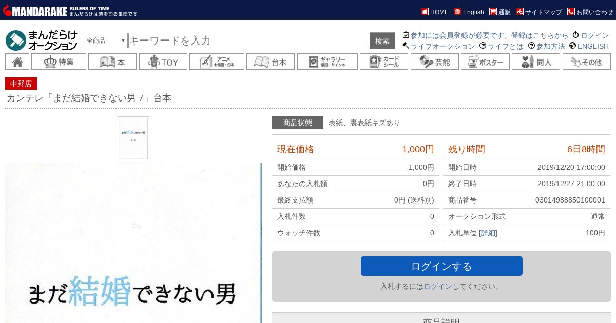Open the 芸能 entertainment category
Image resolution: width=616 pixels, height=323 pixels.
click(435, 62)
